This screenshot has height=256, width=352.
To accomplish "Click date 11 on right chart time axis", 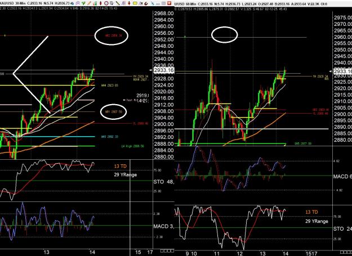I will click(217, 254).
